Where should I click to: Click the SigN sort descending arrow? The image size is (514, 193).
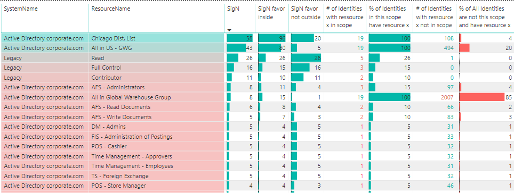(229, 30)
